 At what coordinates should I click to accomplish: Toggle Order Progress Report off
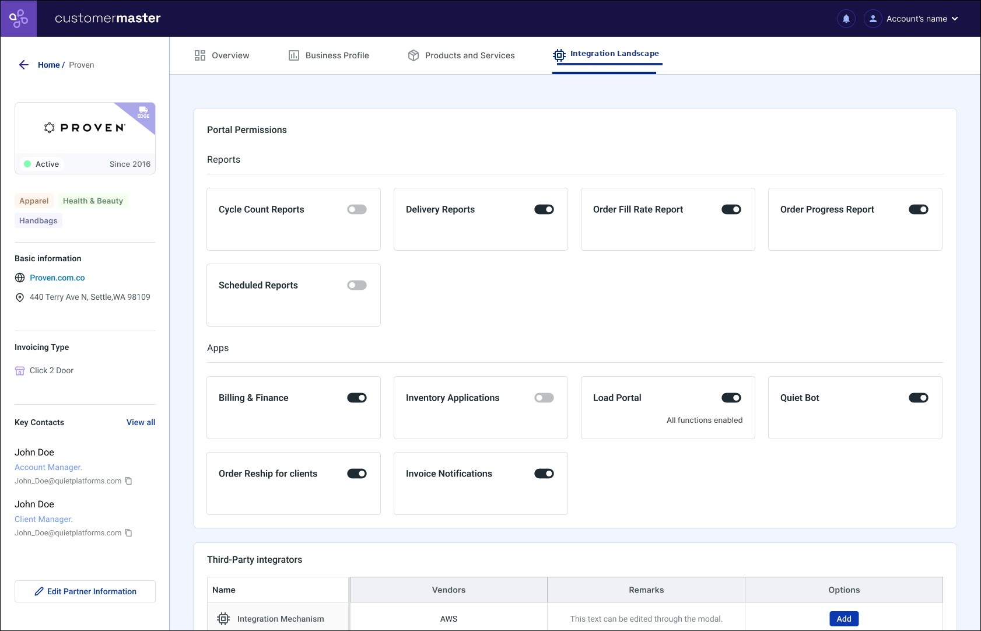coord(919,209)
